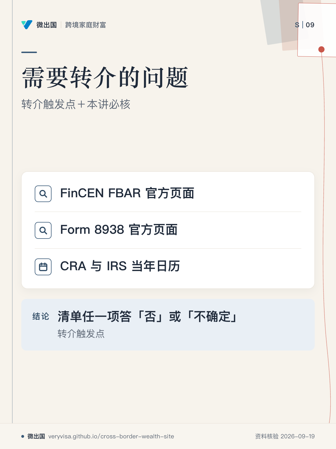Screen dimensions: 336x449
Task: Click the 清单任一项答「否」或「不确定」conclusion text
Action: coord(148,317)
